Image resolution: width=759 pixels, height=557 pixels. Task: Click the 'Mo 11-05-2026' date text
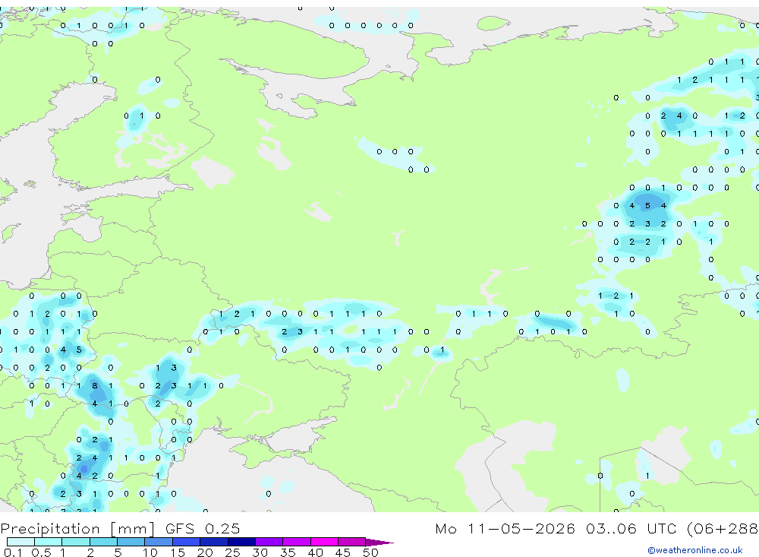pos(505,528)
